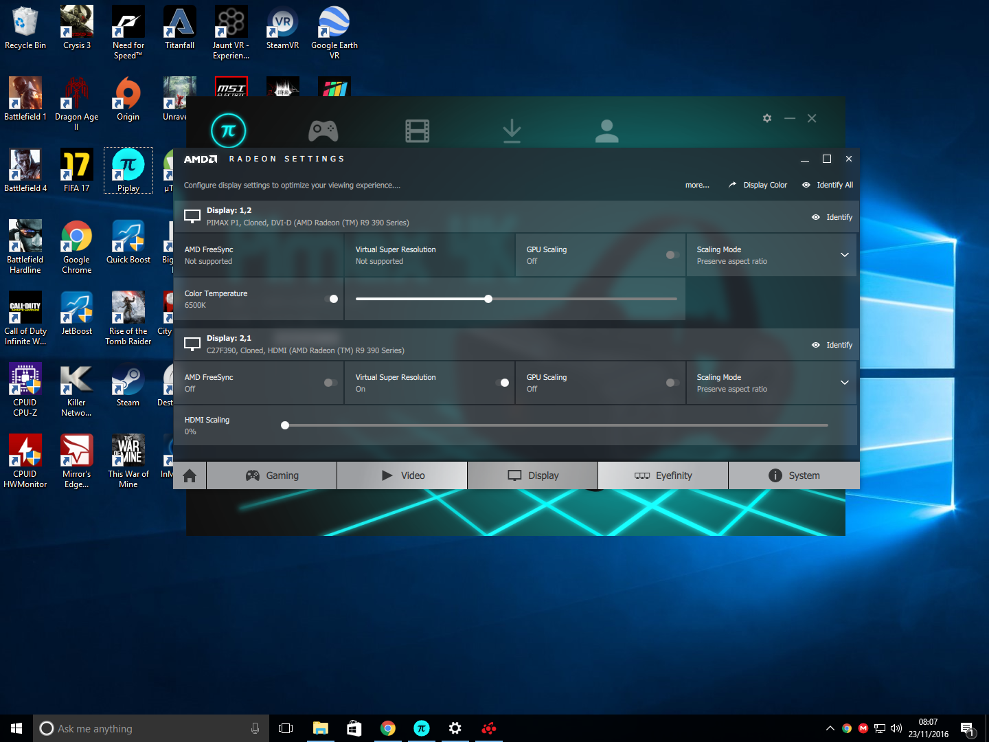The image size is (989, 742).
Task: Switch to the Video tab
Action: [402, 475]
